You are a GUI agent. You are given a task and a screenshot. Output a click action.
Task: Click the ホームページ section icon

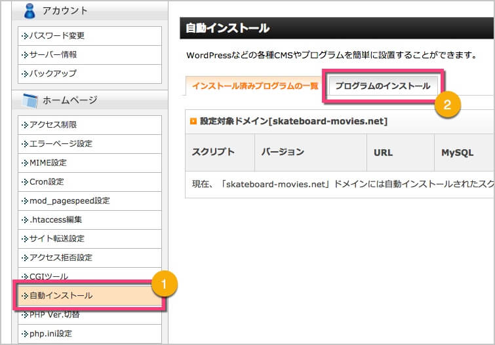[30, 100]
